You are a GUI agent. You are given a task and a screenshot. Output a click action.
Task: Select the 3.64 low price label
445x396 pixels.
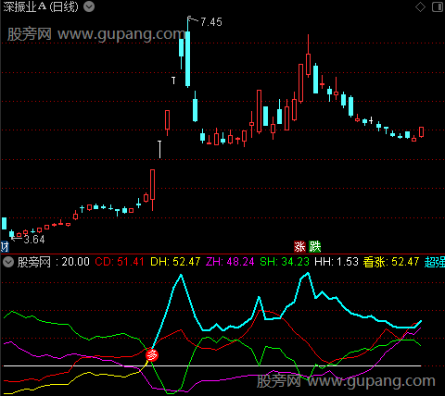(x=34, y=240)
